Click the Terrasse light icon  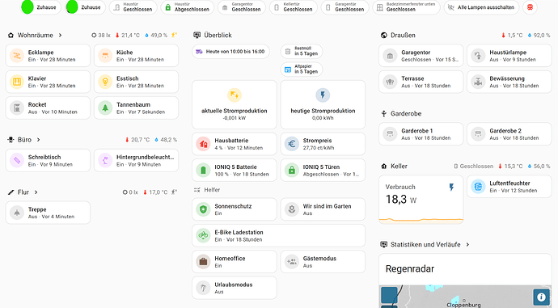(390, 82)
